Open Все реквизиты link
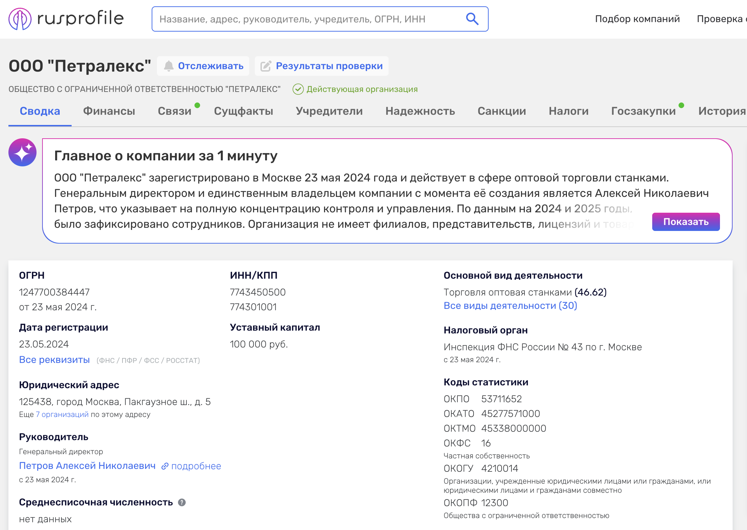Image resolution: width=747 pixels, height=530 pixels. [x=54, y=360]
